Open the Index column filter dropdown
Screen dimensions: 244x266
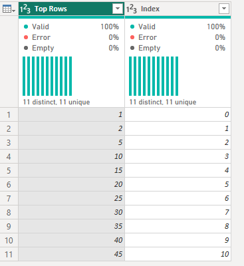tap(224, 9)
